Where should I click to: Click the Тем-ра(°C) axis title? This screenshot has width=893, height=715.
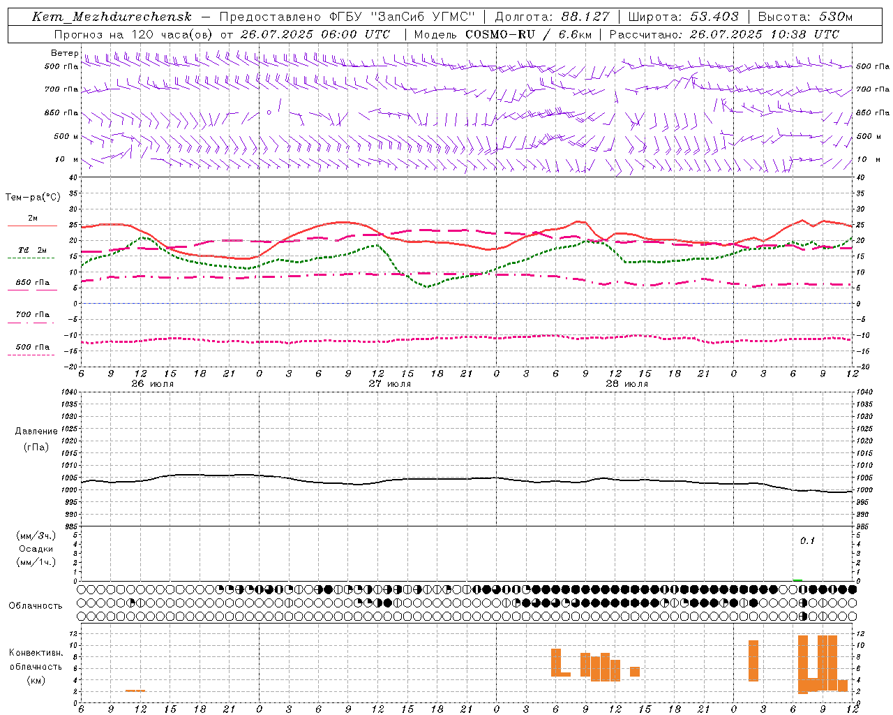pos(33,198)
